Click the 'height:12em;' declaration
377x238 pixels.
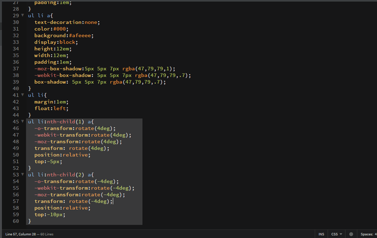[53, 49]
